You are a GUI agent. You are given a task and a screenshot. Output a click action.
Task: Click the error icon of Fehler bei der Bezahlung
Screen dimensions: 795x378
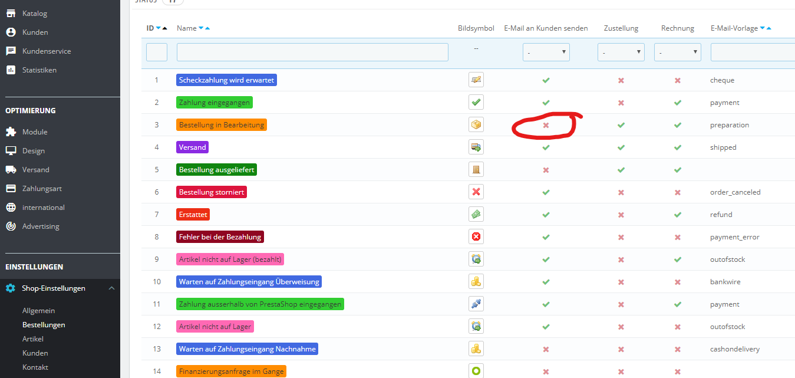pos(476,236)
